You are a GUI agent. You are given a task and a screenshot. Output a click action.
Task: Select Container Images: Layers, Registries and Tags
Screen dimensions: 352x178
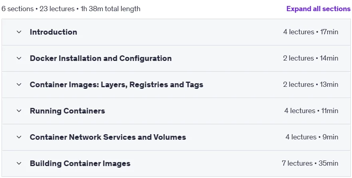tap(117, 85)
